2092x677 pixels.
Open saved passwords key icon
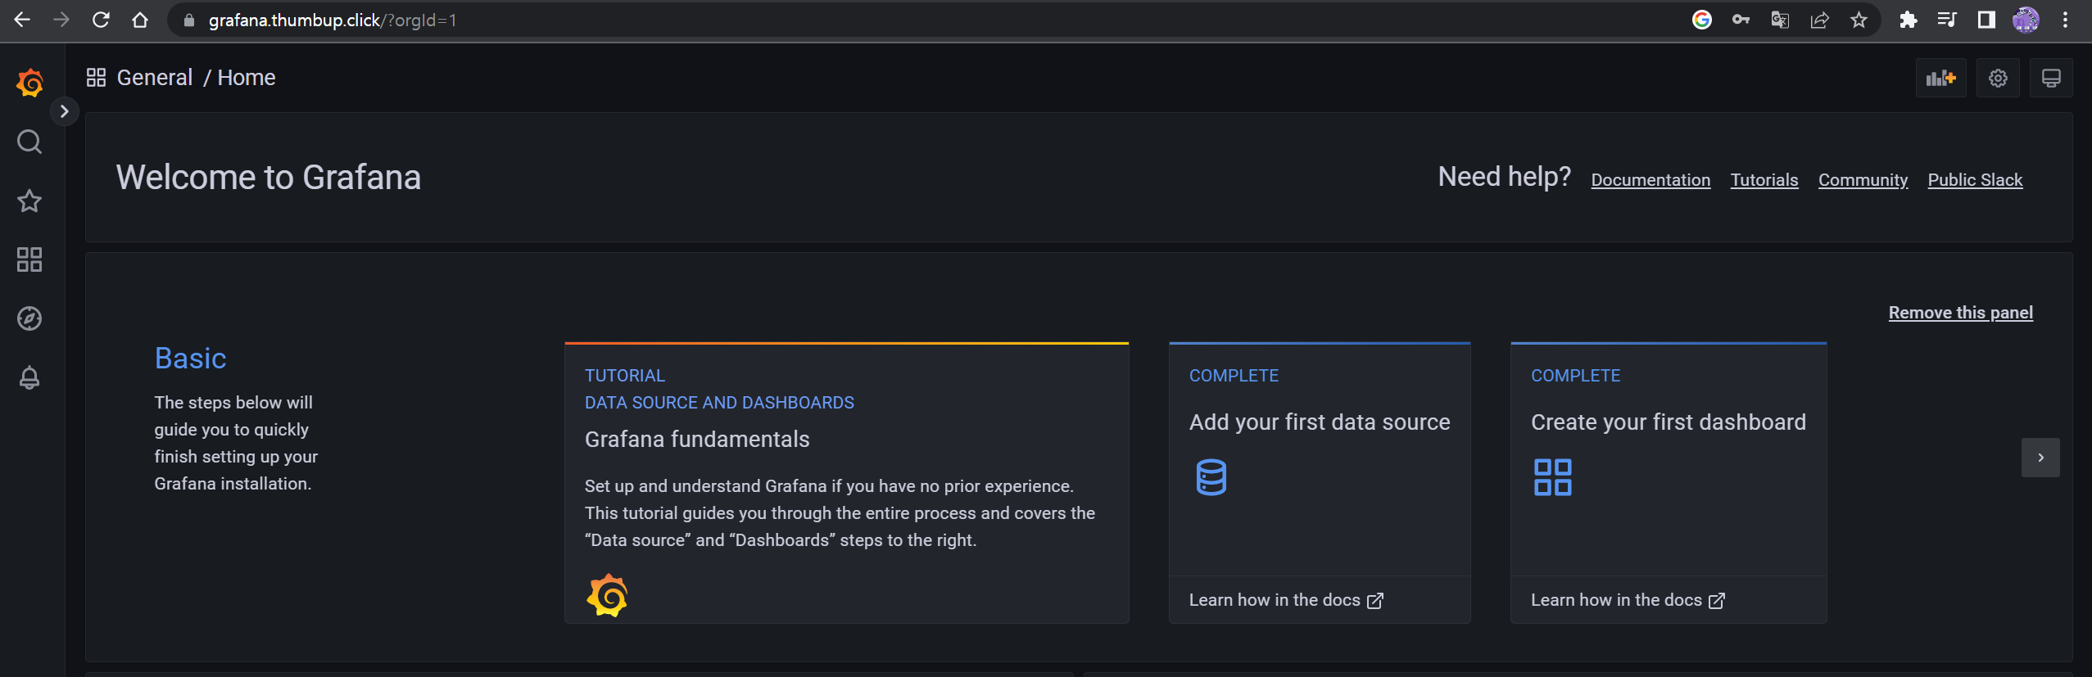pyautogui.click(x=1741, y=20)
